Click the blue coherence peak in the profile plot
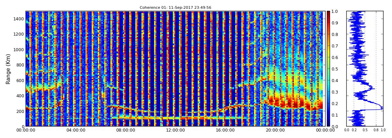Screen dimensions: 392x138 pos(381,108)
